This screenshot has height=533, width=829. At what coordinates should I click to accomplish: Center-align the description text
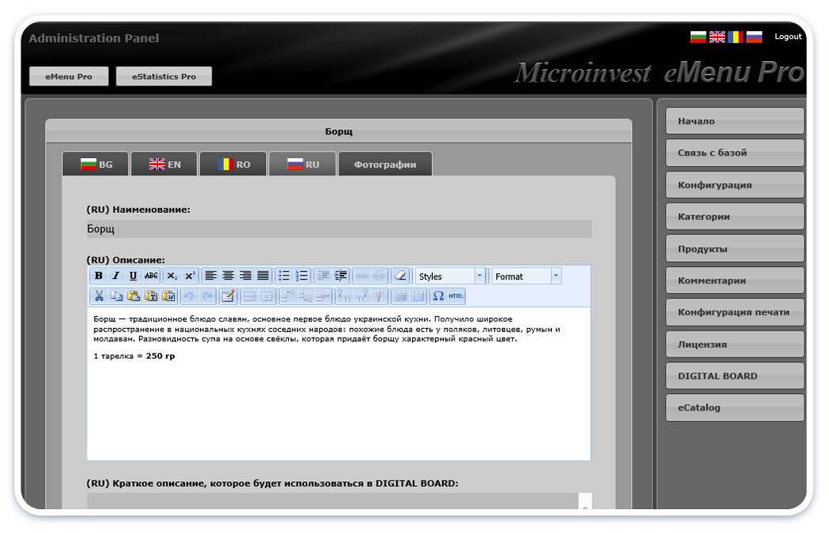pyautogui.click(x=229, y=276)
